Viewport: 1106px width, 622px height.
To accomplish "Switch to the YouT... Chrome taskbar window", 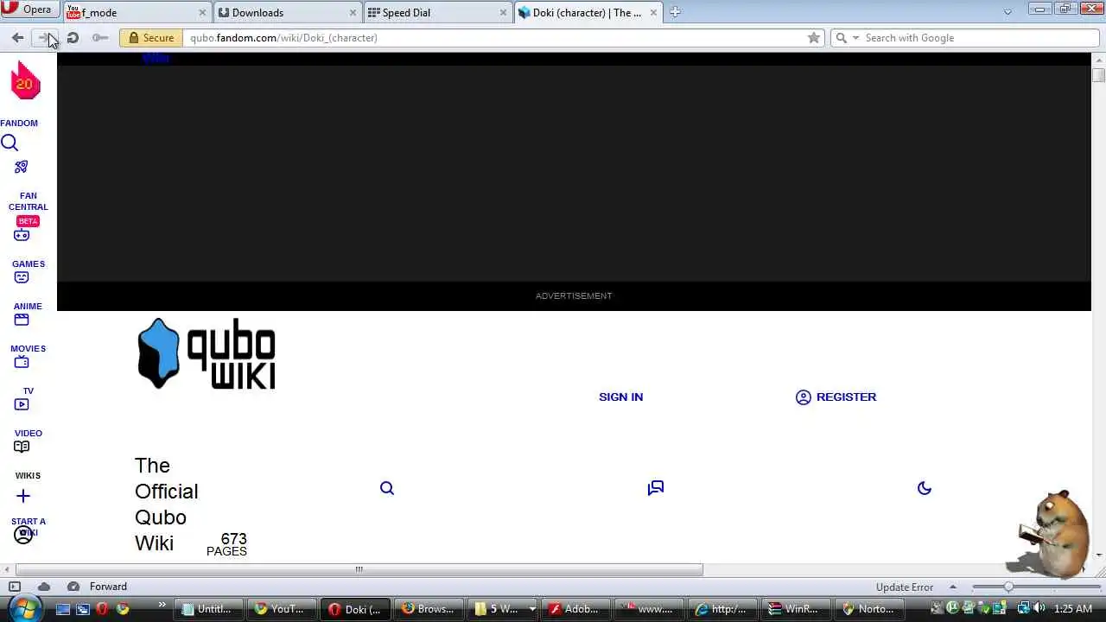I will pyautogui.click(x=281, y=609).
